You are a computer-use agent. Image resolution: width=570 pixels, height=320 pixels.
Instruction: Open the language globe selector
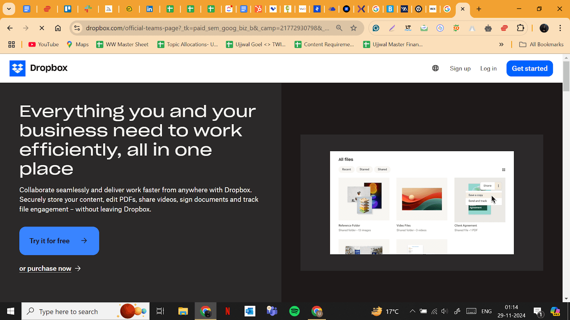point(435,68)
